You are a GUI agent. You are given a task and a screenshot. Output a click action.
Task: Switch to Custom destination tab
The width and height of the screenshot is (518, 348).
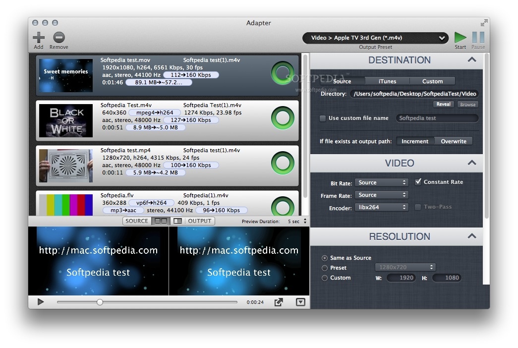point(432,81)
